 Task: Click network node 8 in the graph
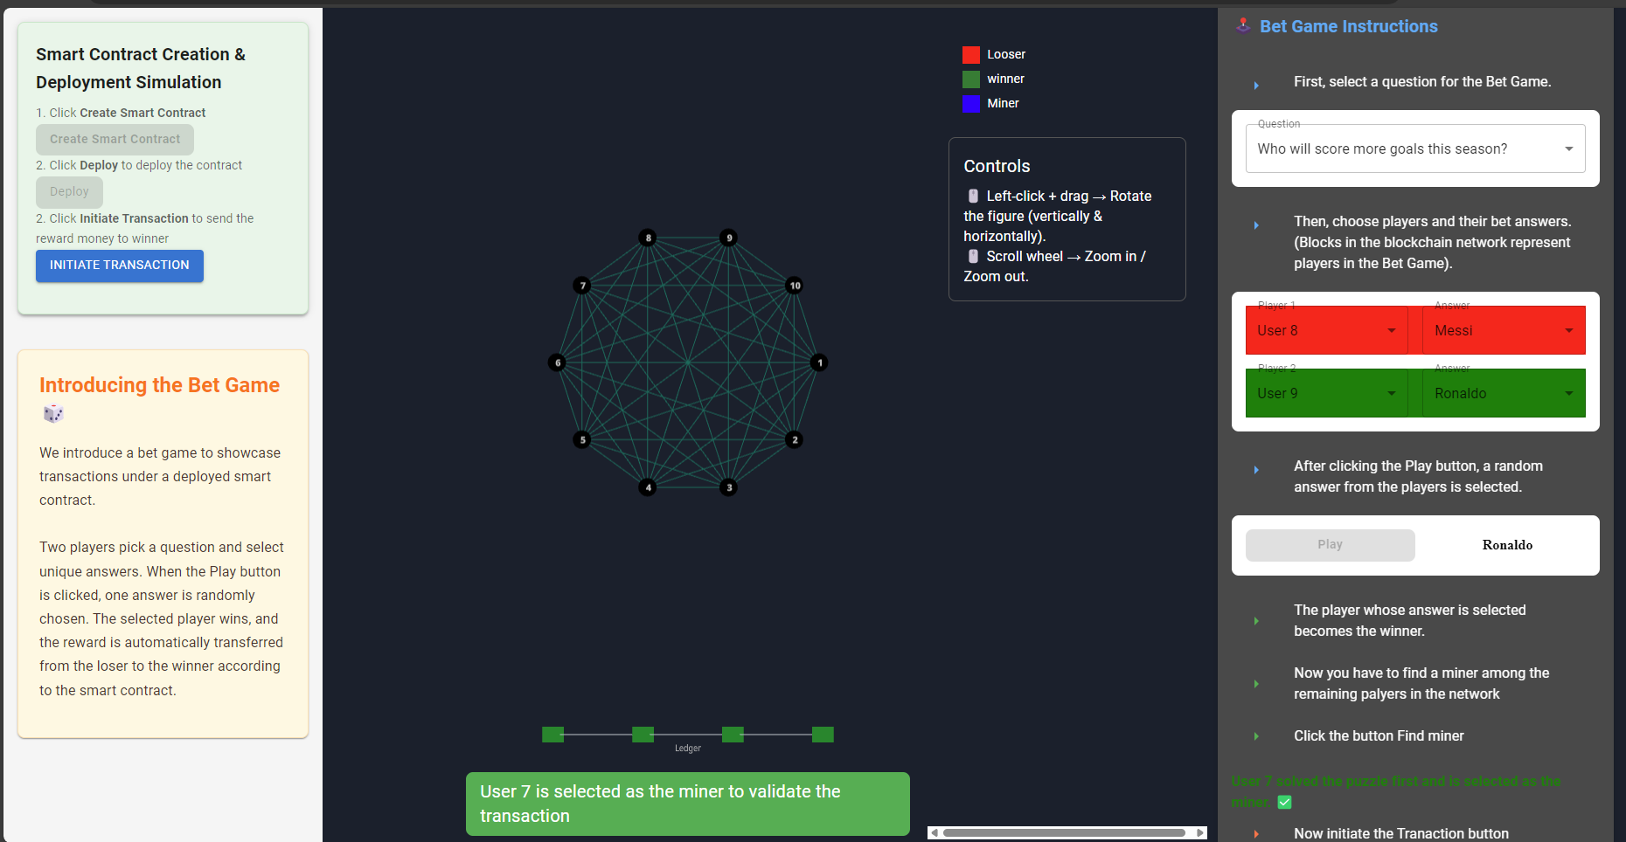(647, 238)
